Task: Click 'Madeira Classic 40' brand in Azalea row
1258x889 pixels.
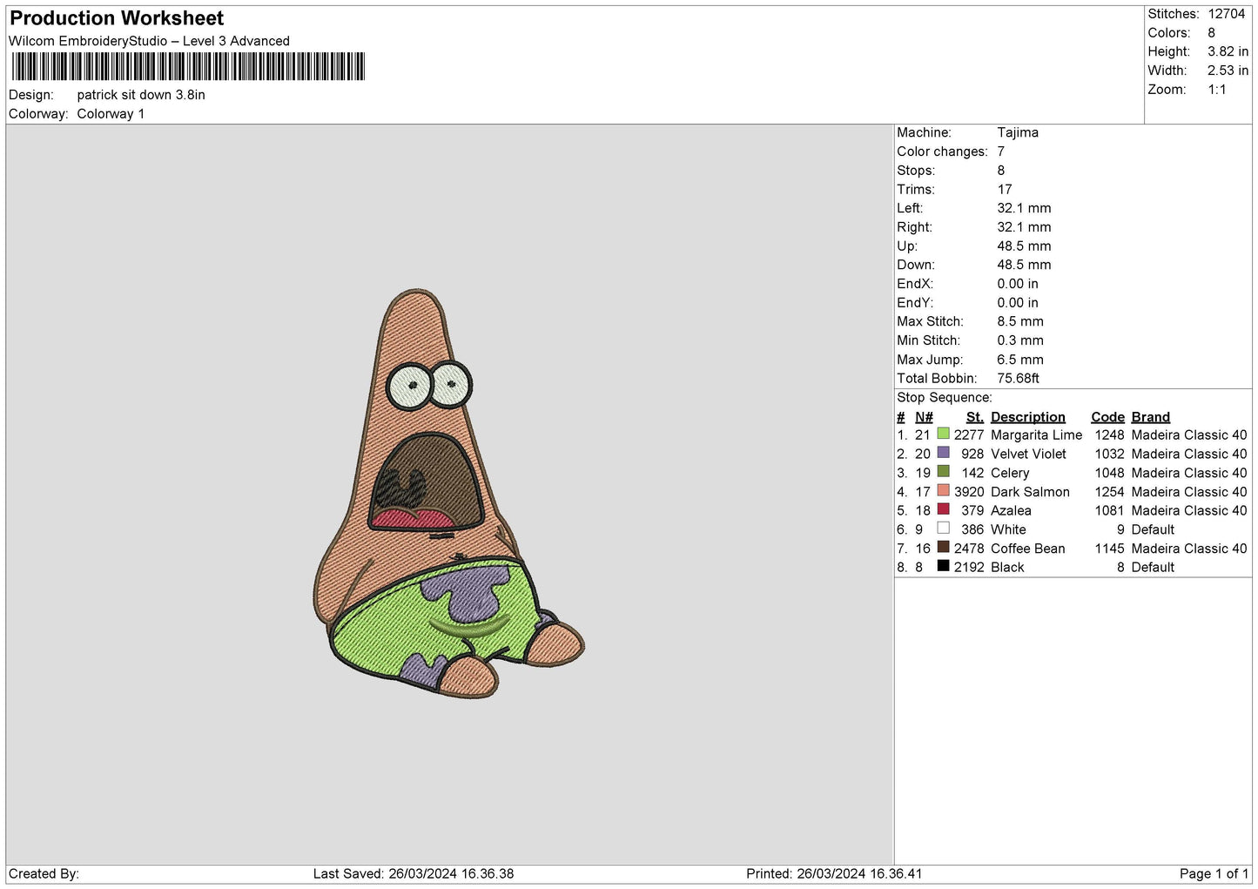Action: (x=1189, y=511)
